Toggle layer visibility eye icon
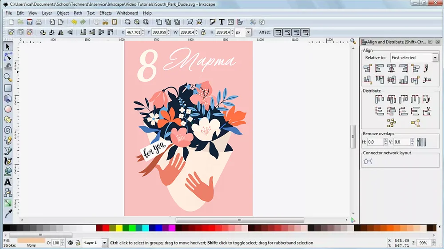The height and width of the screenshot is (249, 444). click(70, 243)
